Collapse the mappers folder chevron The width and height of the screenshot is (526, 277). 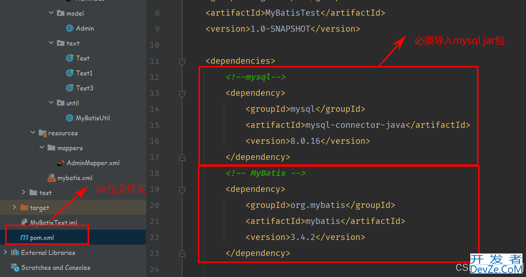point(42,147)
